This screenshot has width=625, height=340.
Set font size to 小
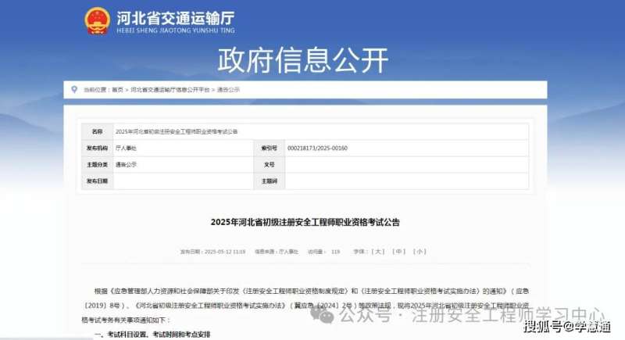pyautogui.click(x=420, y=252)
